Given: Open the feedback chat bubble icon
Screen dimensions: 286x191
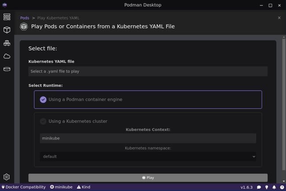Looking at the screenshot, I should [259, 187].
